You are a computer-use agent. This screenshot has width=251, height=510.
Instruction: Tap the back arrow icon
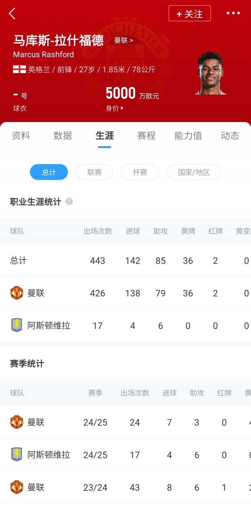(x=12, y=14)
